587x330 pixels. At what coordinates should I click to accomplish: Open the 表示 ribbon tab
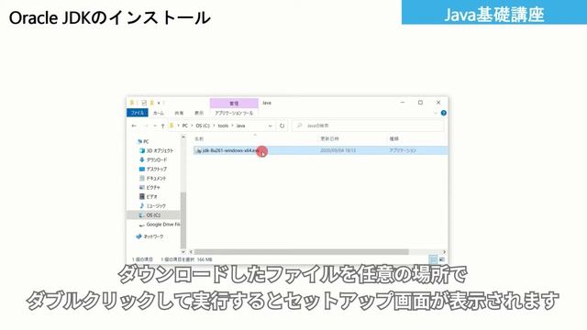[x=199, y=113]
